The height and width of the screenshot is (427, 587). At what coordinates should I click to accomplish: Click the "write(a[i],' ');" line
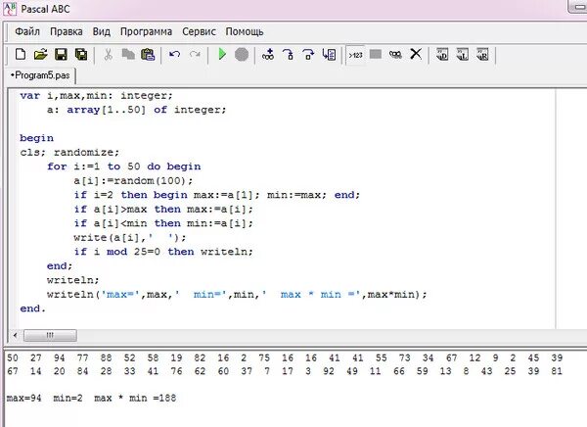129,238
